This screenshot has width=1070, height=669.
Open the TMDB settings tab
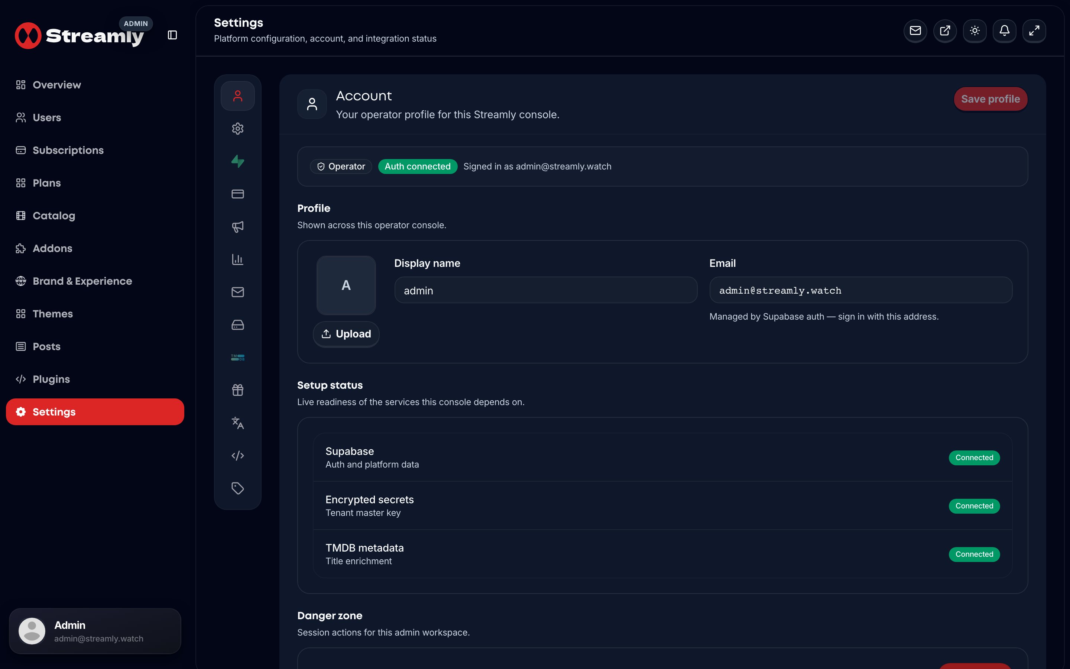(x=237, y=358)
